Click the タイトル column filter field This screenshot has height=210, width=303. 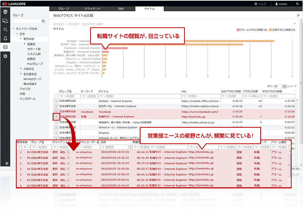pyautogui.click(x=139, y=96)
